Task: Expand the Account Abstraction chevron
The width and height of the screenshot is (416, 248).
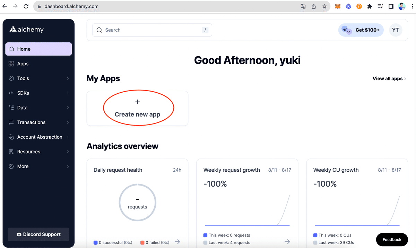Action: point(68,137)
